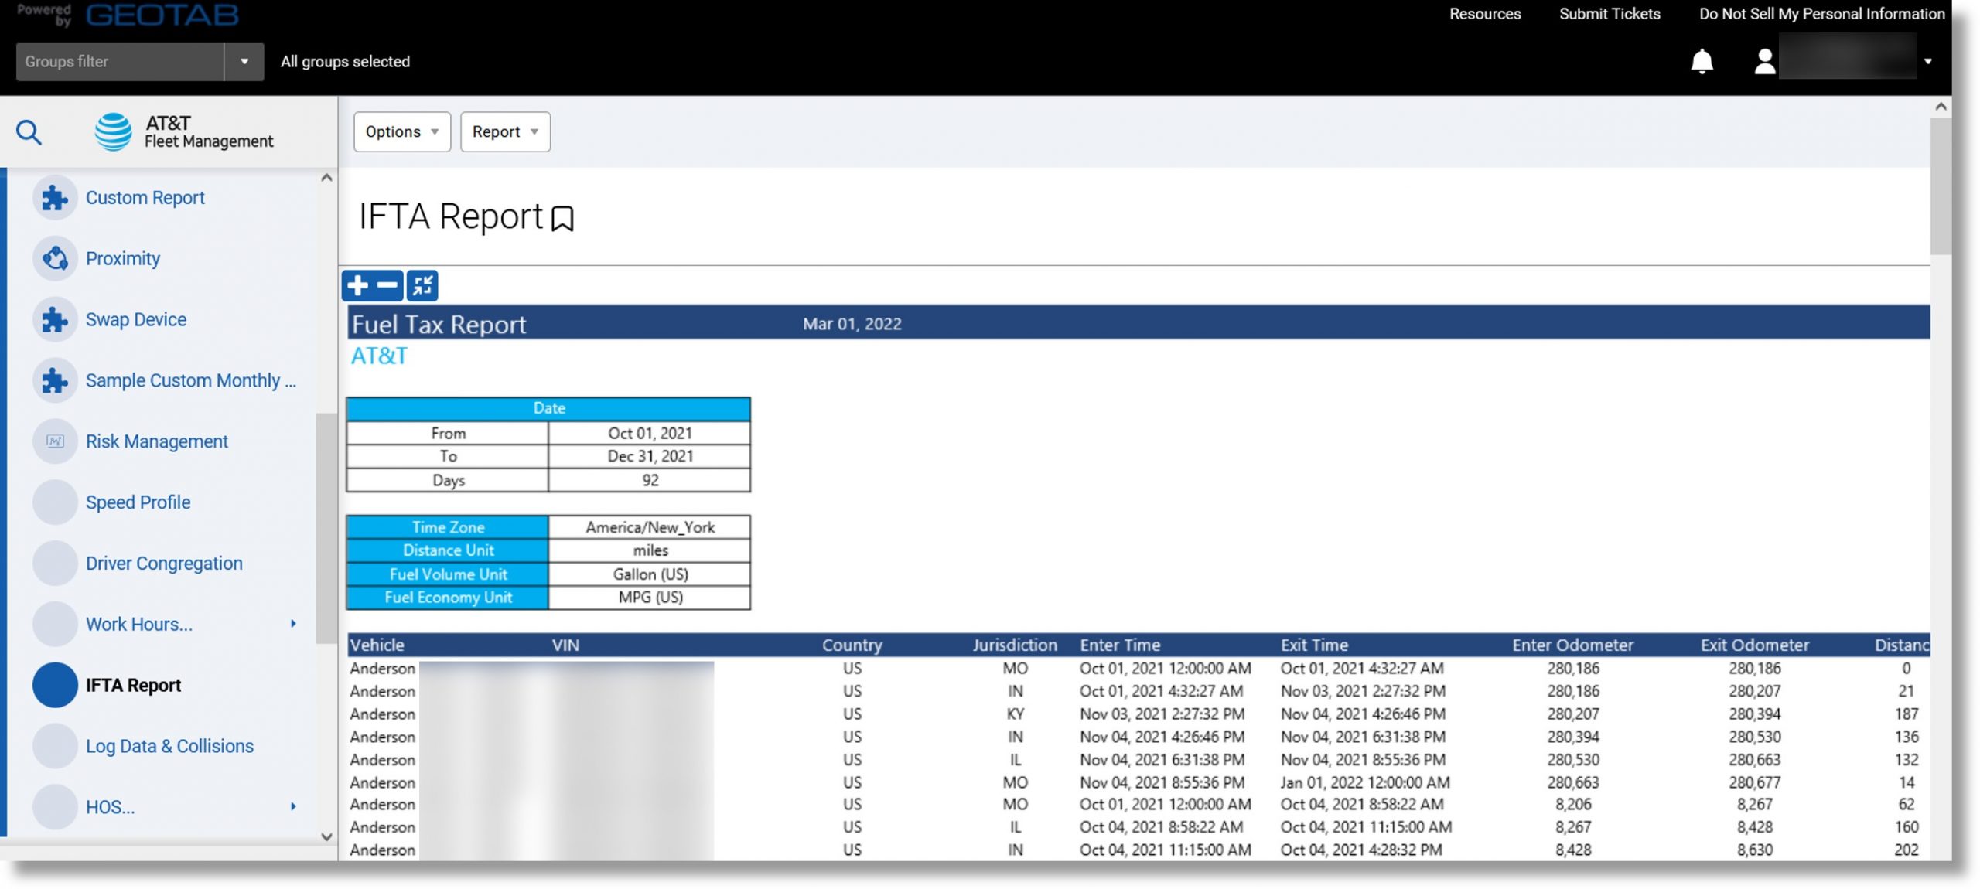Click sidebar scroll down arrow
The image size is (1980, 889).
coord(326,836)
